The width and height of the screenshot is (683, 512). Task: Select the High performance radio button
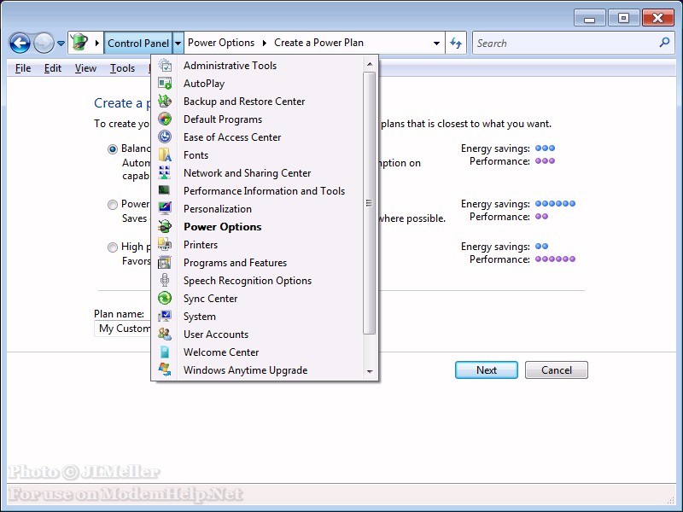point(113,247)
